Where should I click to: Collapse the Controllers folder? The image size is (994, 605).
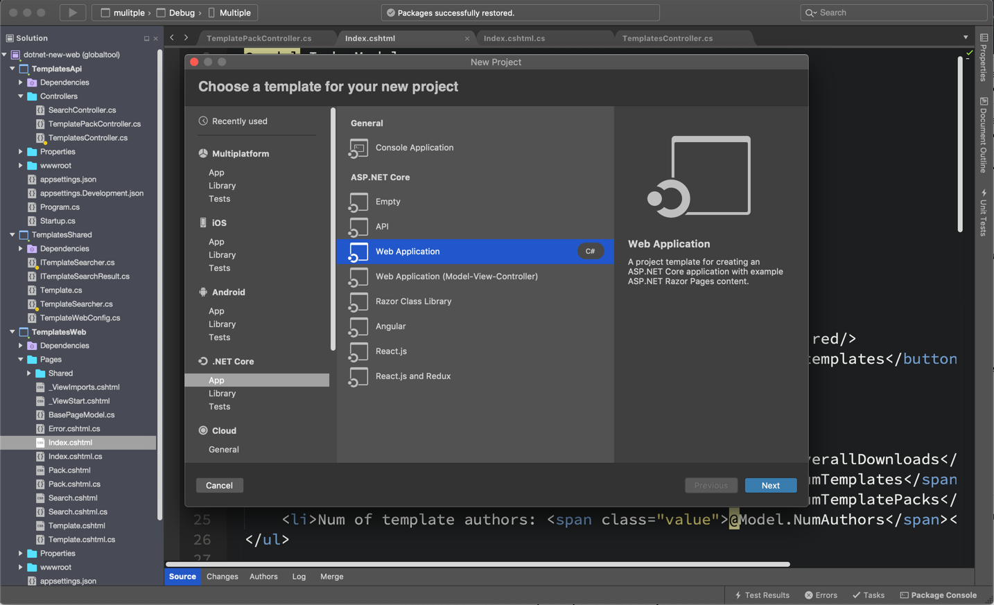click(21, 96)
